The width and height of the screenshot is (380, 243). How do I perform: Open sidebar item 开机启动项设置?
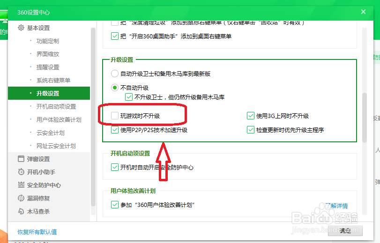pyautogui.click(x=56, y=106)
